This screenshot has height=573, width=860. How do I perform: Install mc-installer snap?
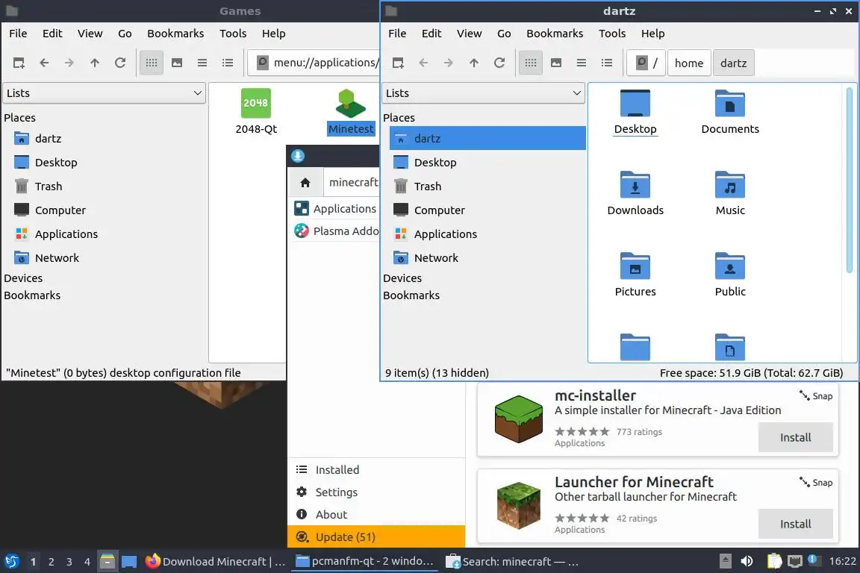tap(795, 437)
